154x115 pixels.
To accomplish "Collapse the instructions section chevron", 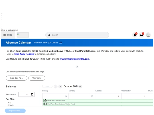I will 77,67.
